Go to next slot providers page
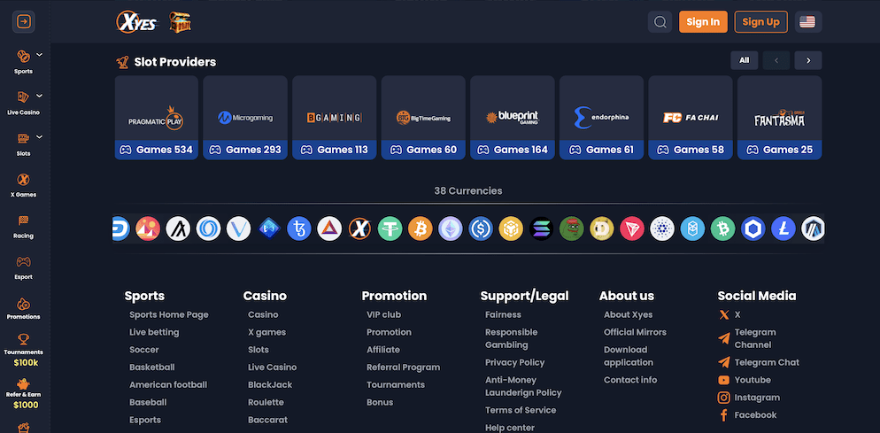880x433 pixels. (808, 60)
